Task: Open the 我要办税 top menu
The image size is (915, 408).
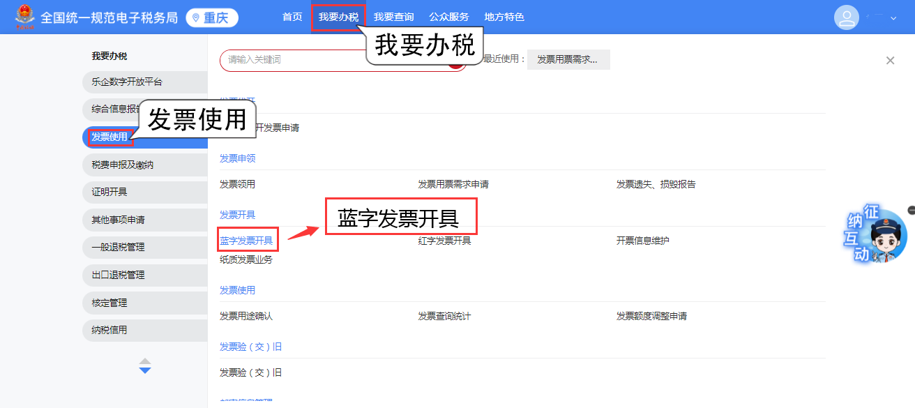Action: pyautogui.click(x=338, y=17)
